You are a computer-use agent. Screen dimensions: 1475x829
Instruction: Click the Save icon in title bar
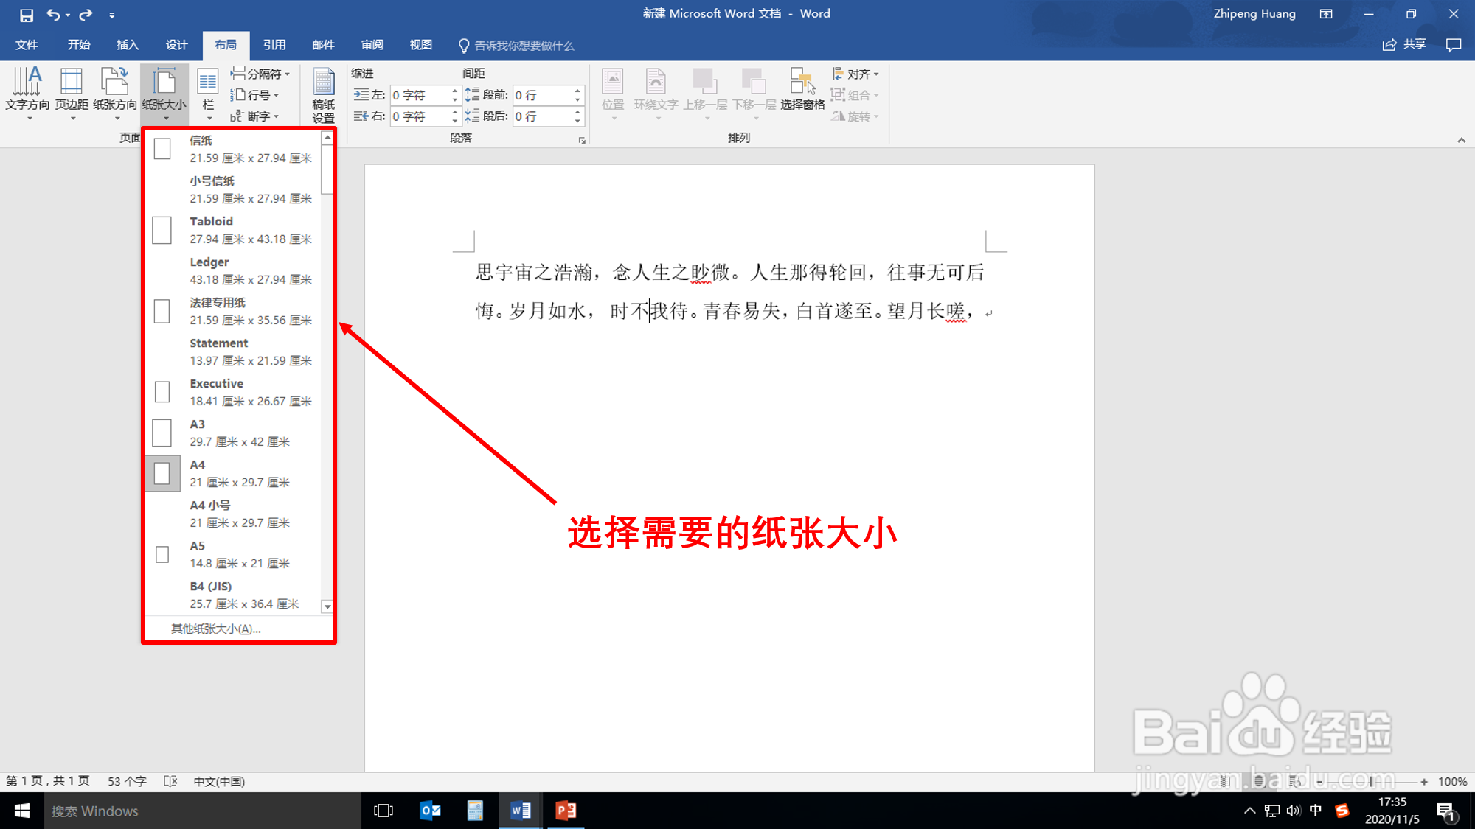[x=27, y=15]
